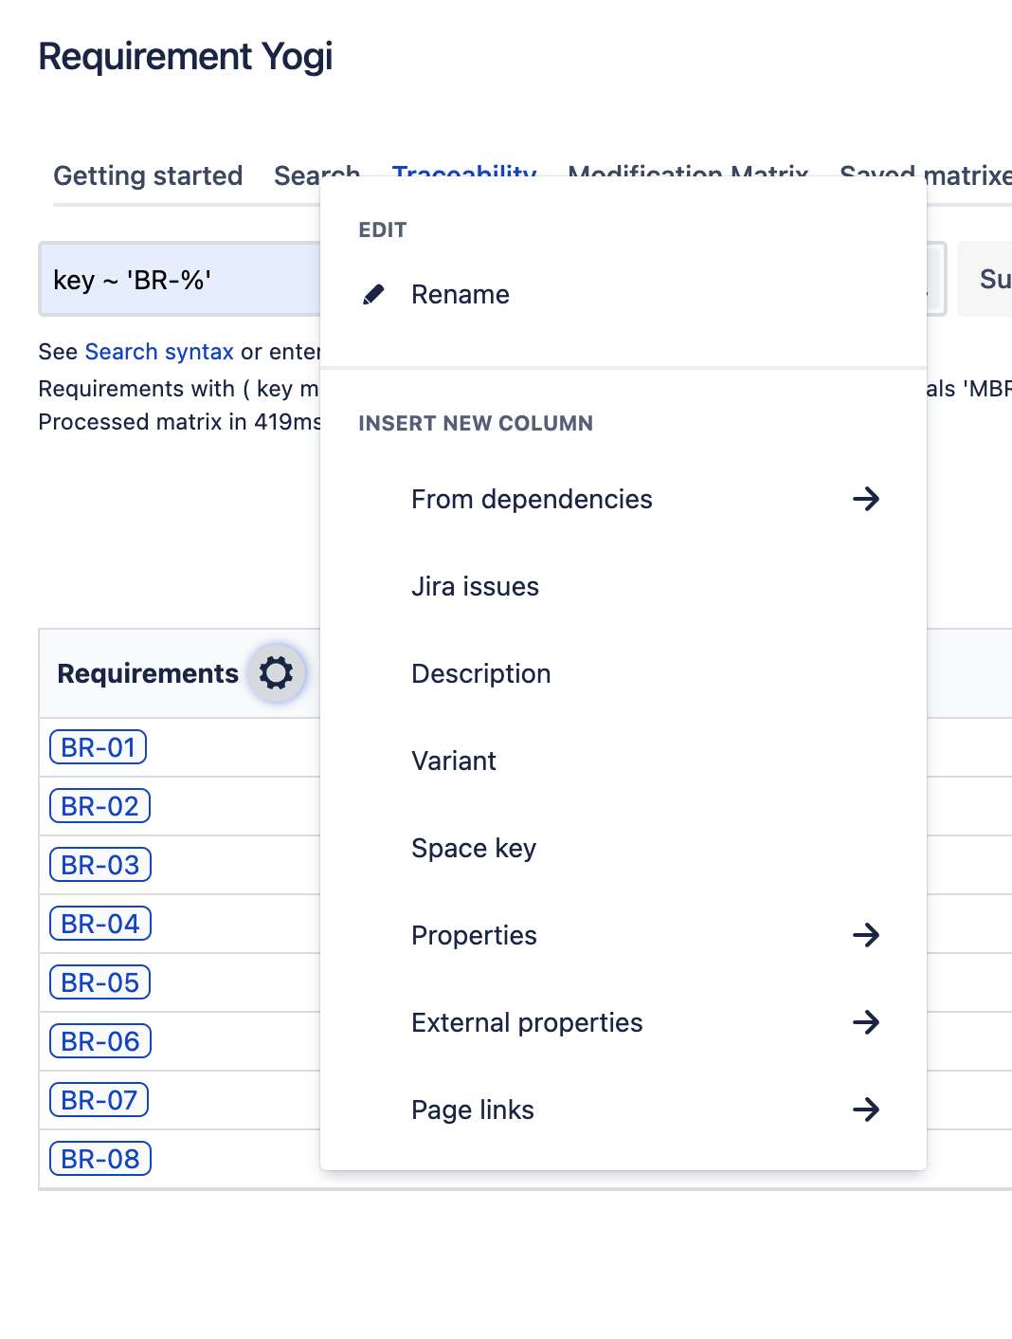Open the Page links submenu arrow
The image size is (1012, 1339).
pos(865,1110)
